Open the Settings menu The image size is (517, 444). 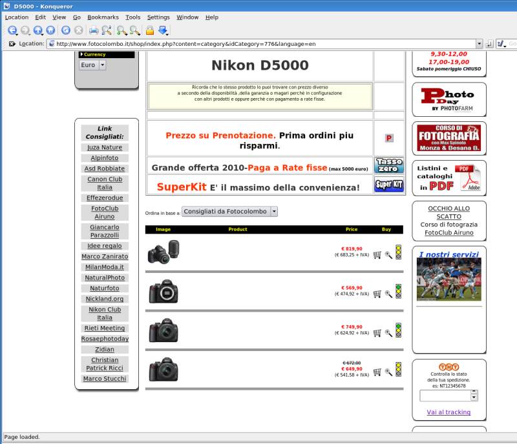coord(158,17)
